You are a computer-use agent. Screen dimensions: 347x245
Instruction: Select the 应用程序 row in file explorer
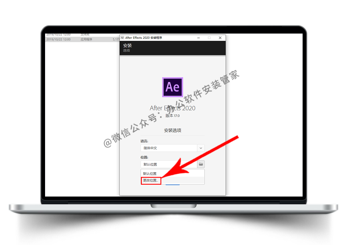click(x=82, y=39)
